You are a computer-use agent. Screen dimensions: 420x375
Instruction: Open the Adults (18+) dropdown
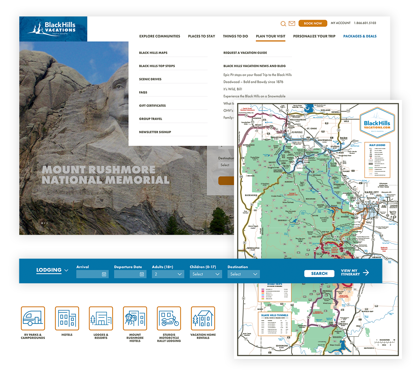[168, 274]
